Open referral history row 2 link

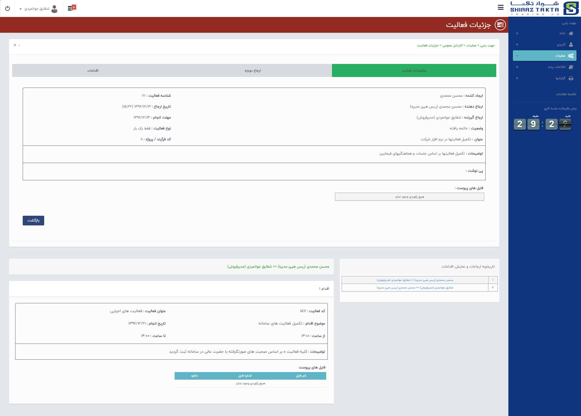tap(415, 288)
